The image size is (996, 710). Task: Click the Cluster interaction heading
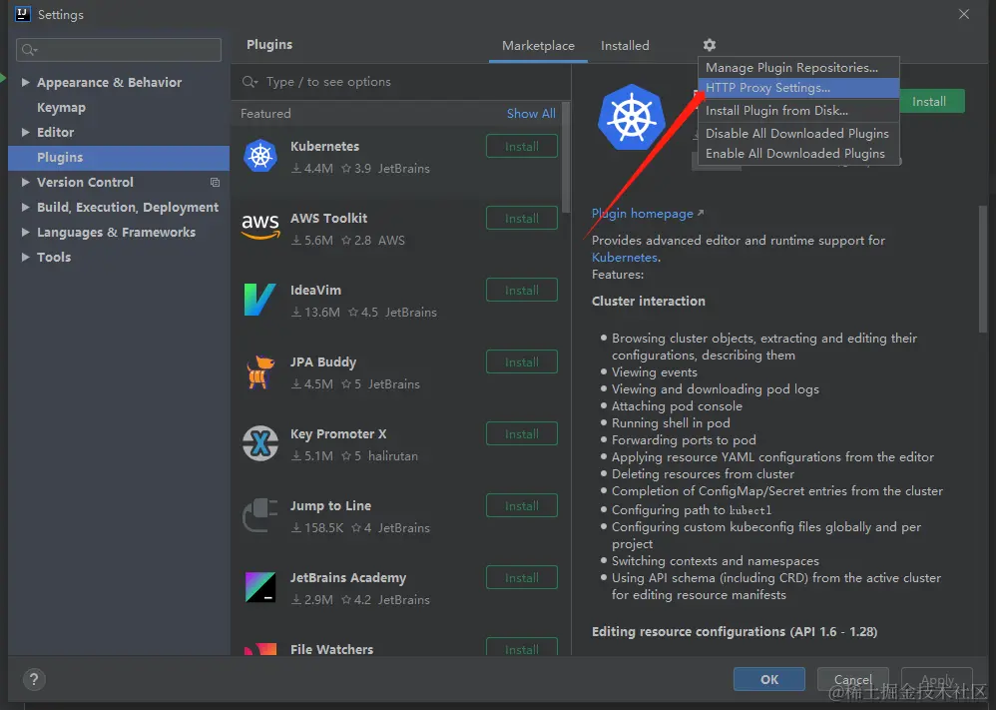649,302
